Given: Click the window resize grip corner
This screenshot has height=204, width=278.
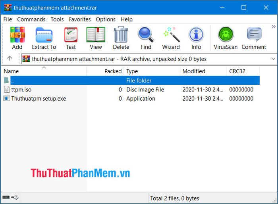Looking at the screenshot, I should 274,200.
